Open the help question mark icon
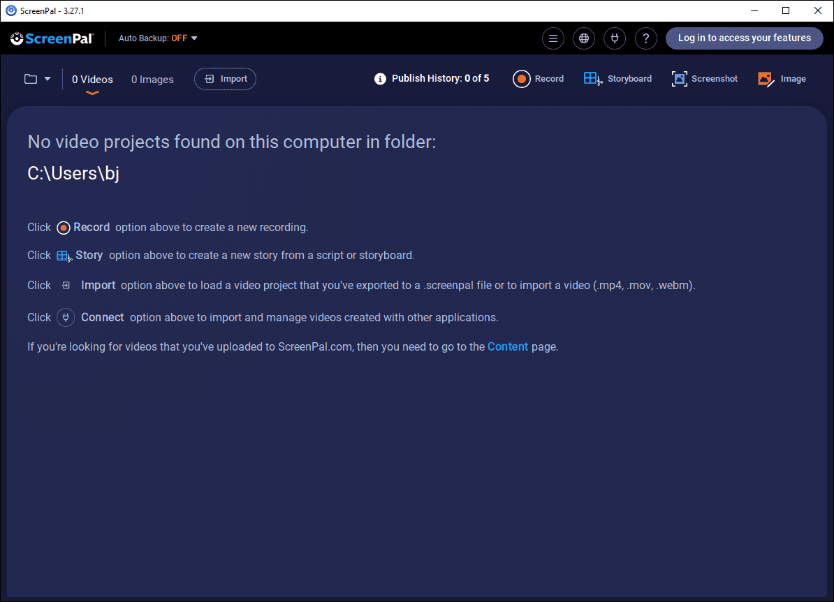The width and height of the screenshot is (834, 602). click(x=645, y=38)
